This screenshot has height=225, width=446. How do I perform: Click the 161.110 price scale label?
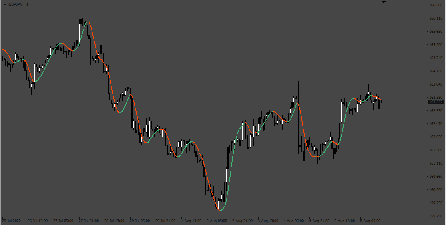click(x=436, y=163)
